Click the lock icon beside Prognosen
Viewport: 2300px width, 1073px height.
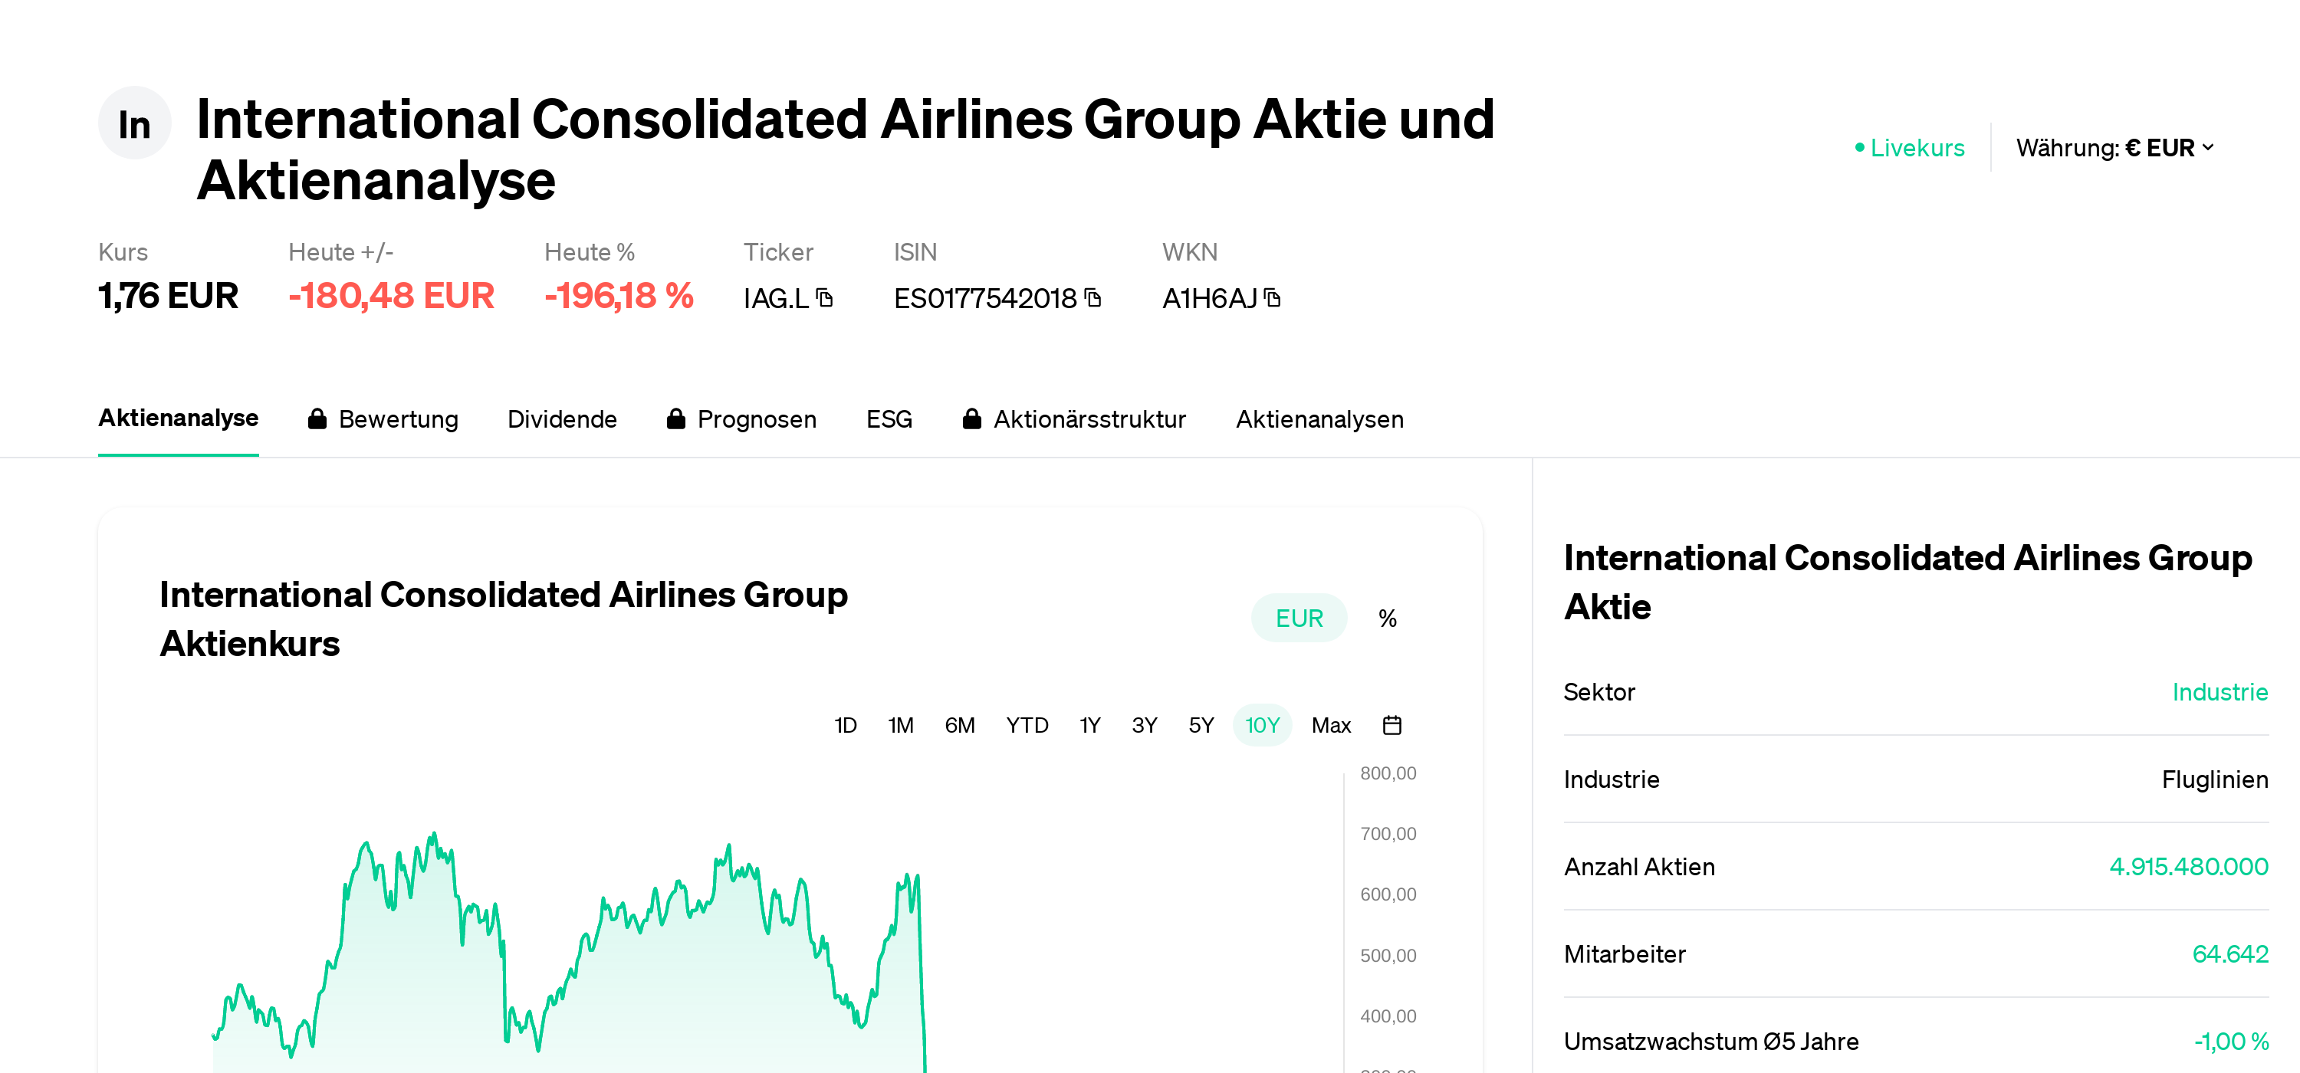click(x=676, y=418)
